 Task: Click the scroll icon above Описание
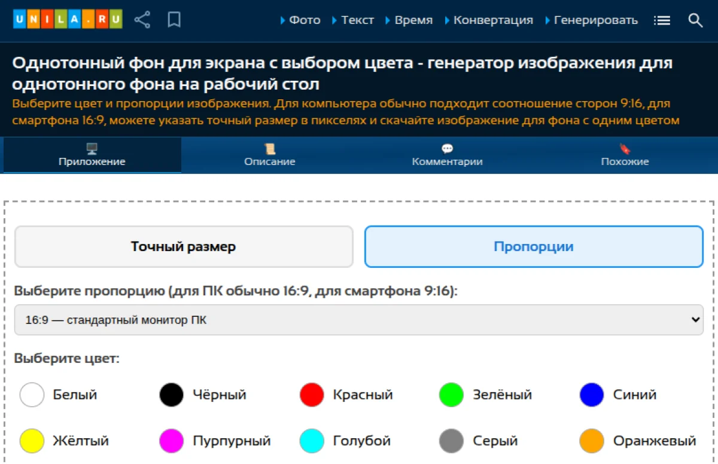coord(269,148)
